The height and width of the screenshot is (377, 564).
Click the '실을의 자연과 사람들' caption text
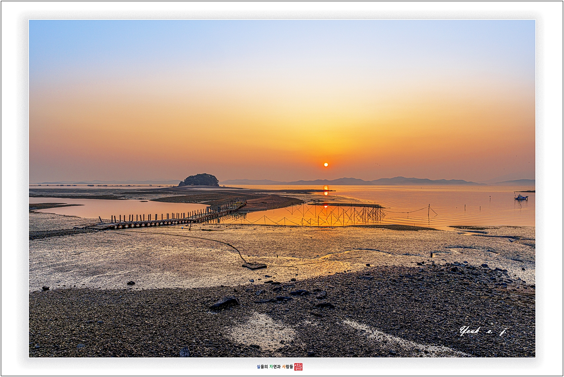click(275, 367)
